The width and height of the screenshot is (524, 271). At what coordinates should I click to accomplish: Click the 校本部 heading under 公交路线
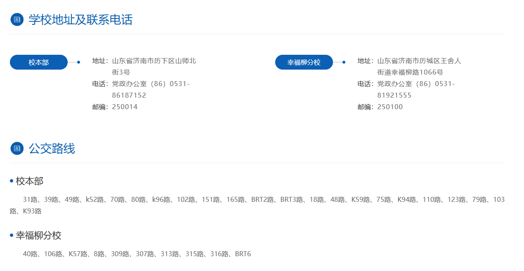[29, 181]
